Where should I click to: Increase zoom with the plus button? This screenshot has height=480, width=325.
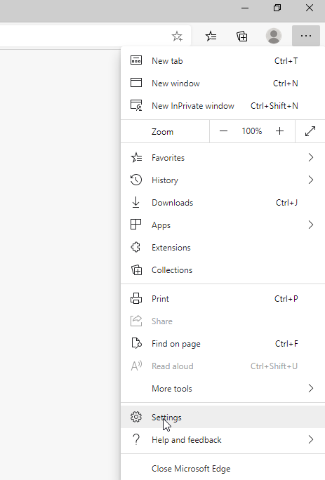[x=279, y=131]
